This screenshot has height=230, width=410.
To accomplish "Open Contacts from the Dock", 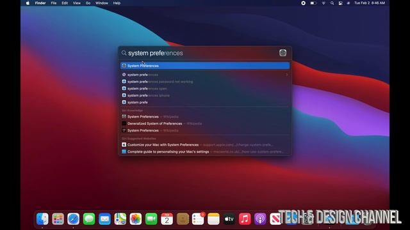I will tap(183, 218).
